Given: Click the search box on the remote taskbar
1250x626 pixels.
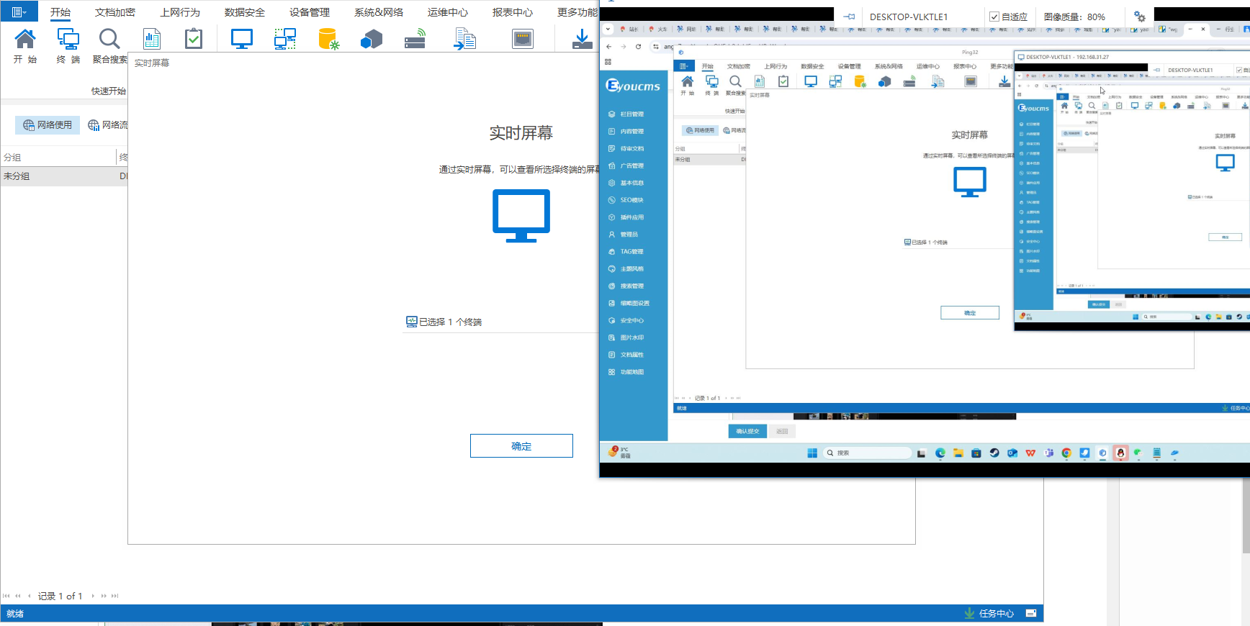Looking at the screenshot, I should [867, 453].
